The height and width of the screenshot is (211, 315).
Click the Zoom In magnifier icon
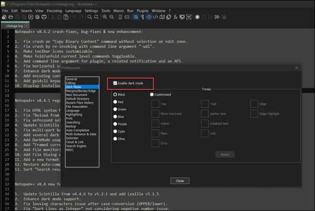click(x=105, y=17)
